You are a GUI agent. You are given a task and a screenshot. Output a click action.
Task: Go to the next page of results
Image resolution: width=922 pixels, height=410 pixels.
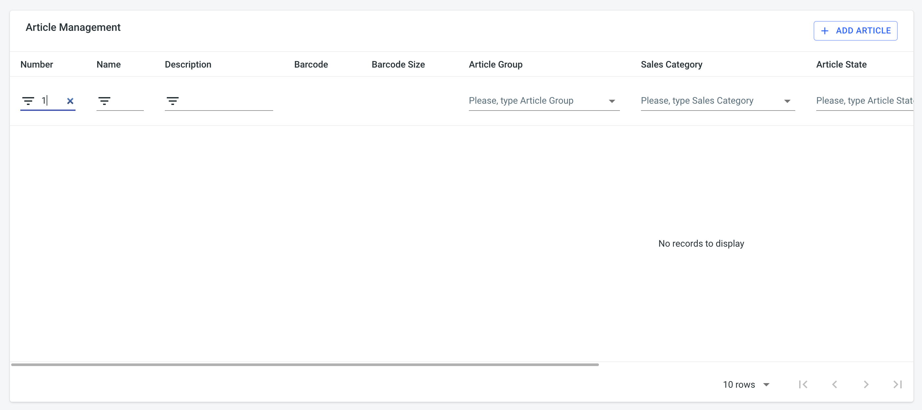866,384
